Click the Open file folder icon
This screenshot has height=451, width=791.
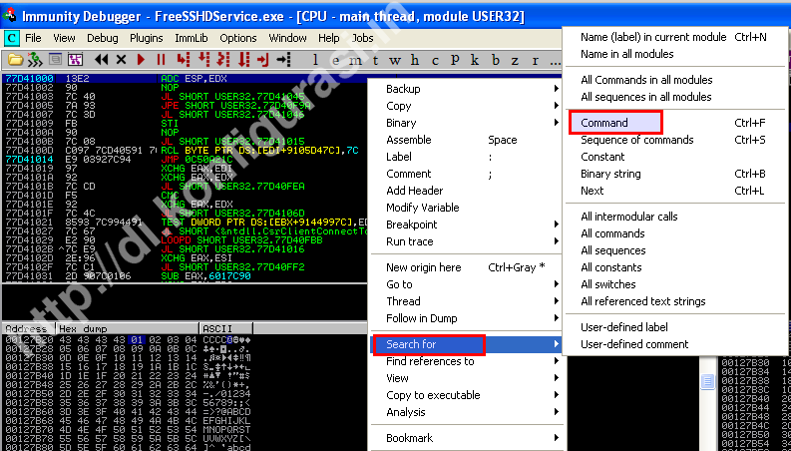tap(15, 60)
